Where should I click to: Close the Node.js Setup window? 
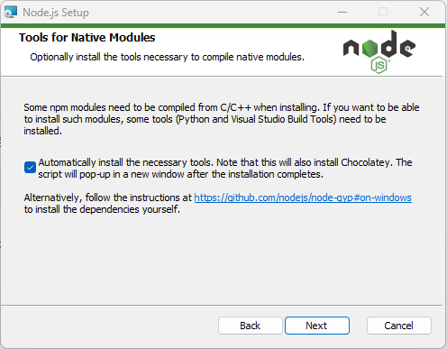pos(424,13)
